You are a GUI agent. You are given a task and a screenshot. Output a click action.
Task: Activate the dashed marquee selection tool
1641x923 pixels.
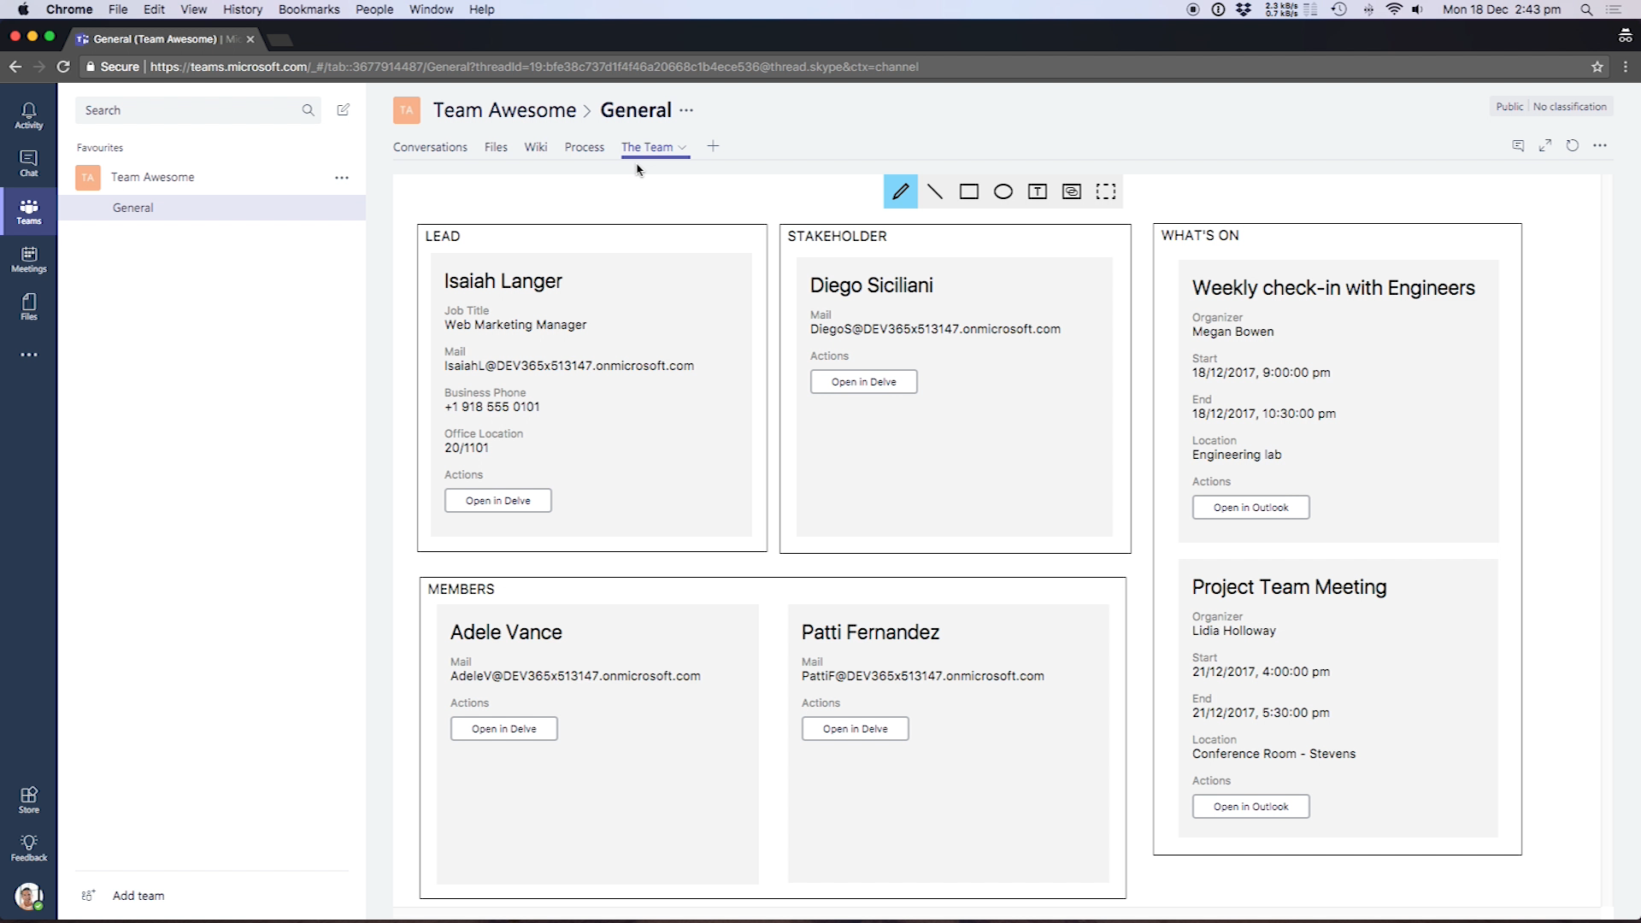pyautogui.click(x=1106, y=191)
